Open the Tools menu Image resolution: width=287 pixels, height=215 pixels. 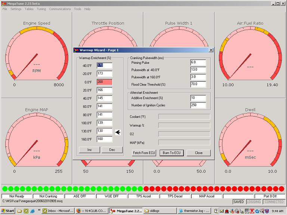tap(77, 9)
